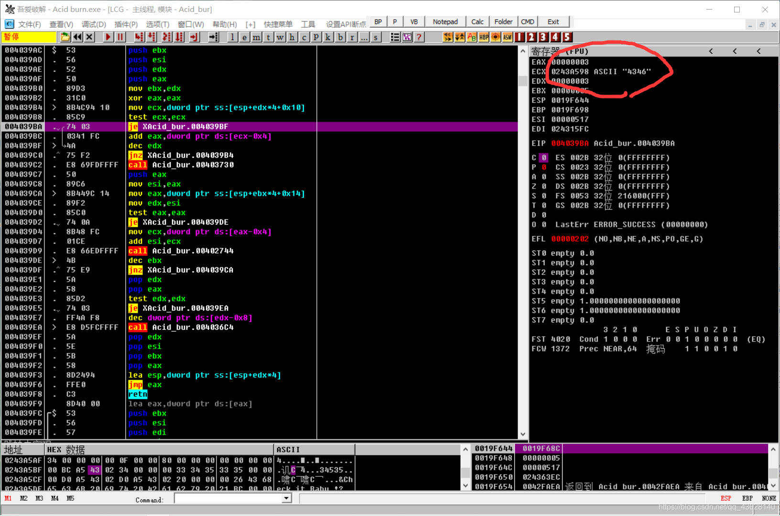Viewport: 780px width, 516px height.
Task: Click the Execute Till Return icon
Action: [195, 37]
